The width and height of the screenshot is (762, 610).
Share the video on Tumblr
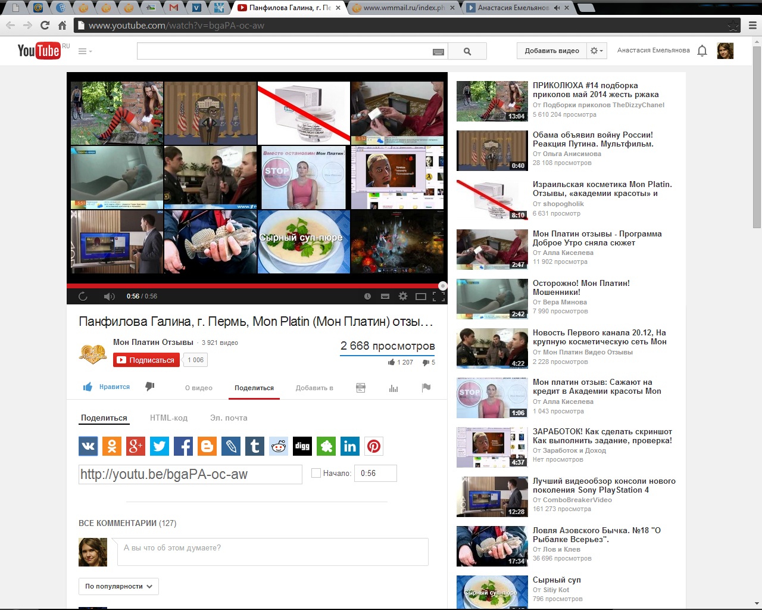255,446
